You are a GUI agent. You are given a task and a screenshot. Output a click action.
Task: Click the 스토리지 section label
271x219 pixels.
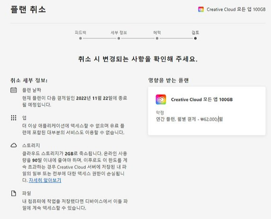pyautogui.click(x=31, y=145)
